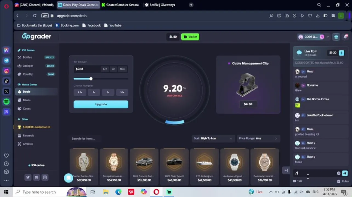Open the notifications icon in the header

tap(346, 37)
